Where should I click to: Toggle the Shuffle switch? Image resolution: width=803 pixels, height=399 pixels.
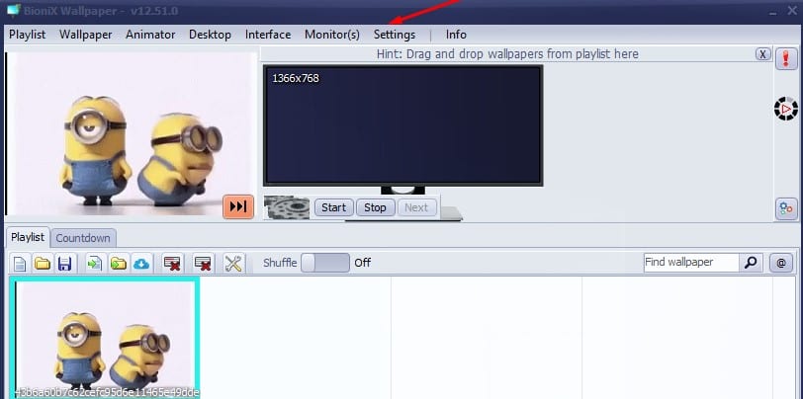(x=325, y=263)
